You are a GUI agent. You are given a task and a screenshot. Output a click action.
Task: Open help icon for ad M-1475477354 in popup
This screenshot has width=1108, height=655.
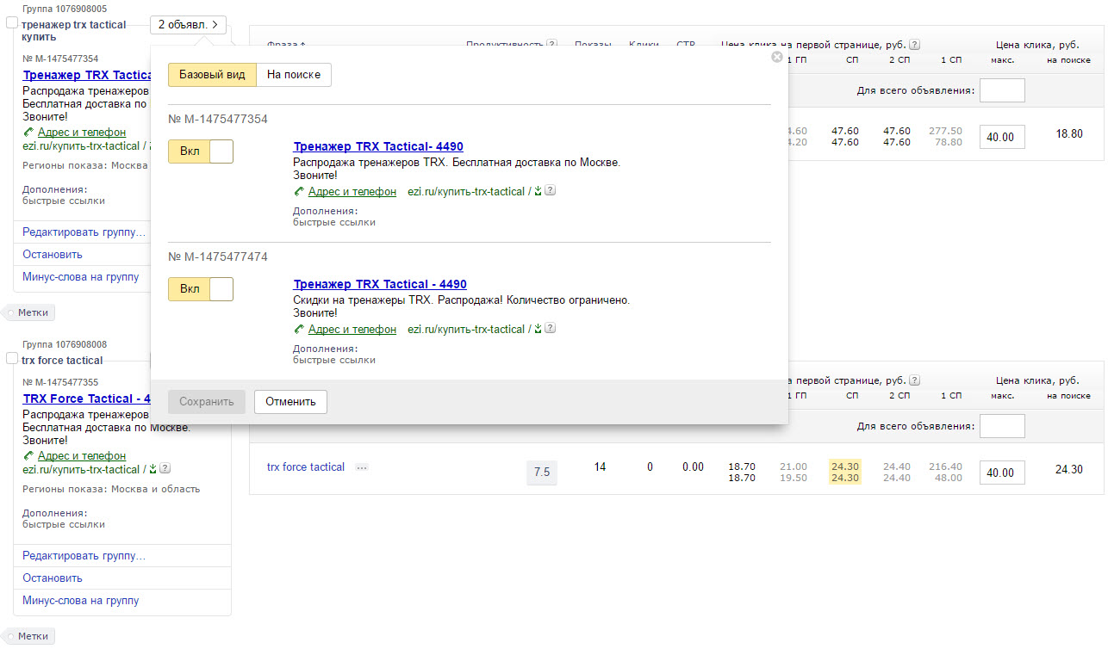coord(550,190)
